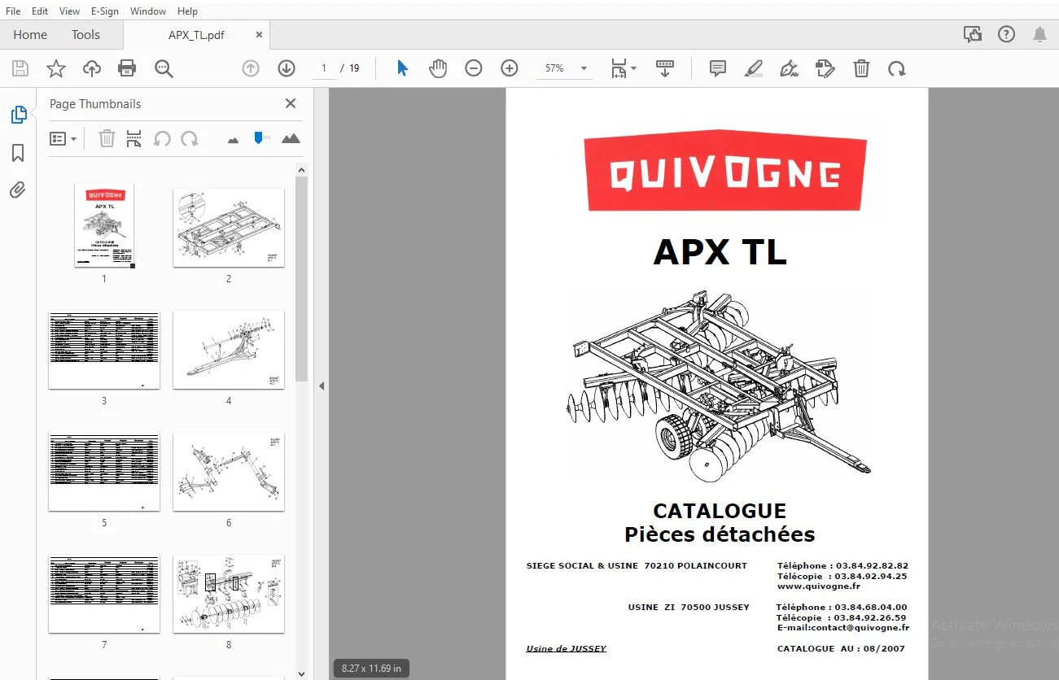Click the delete trash icon in main toolbar
The width and height of the screenshot is (1059, 680).
click(x=861, y=68)
